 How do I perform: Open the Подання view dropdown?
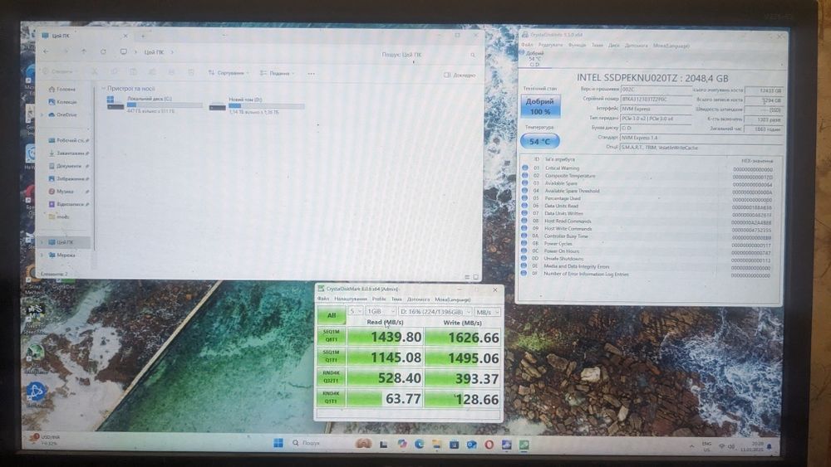tap(278, 74)
